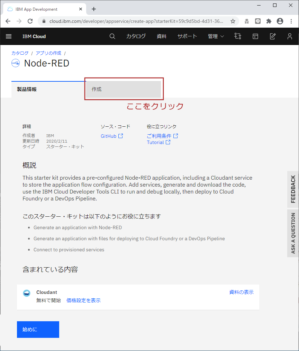Click the Node-RED page title
The height and width of the screenshot is (351, 299).
(x=47, y=63)
